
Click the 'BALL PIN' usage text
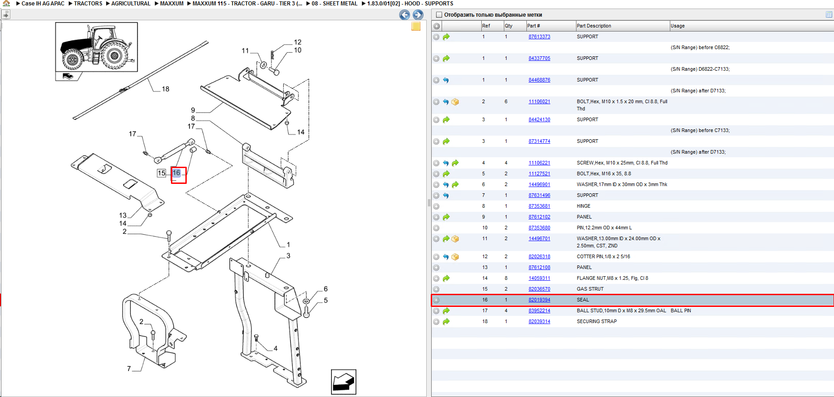click(681, 311)
